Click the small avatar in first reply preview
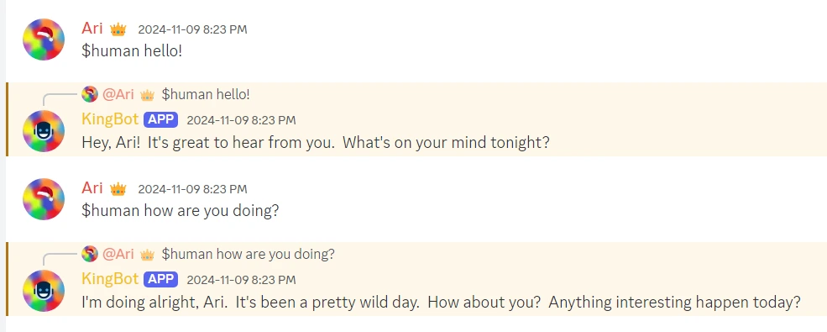This screenshot has height=332, width=827. click(x=90, y=94)
